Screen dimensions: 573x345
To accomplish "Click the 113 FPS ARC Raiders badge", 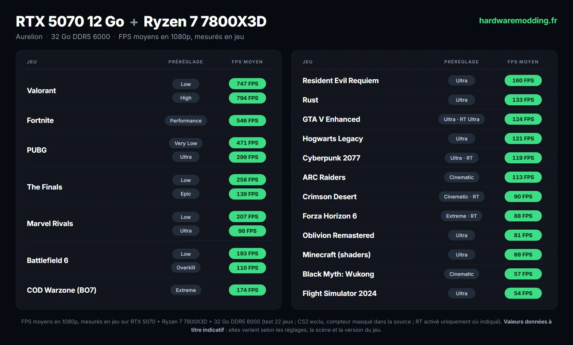I will (523, 177).
